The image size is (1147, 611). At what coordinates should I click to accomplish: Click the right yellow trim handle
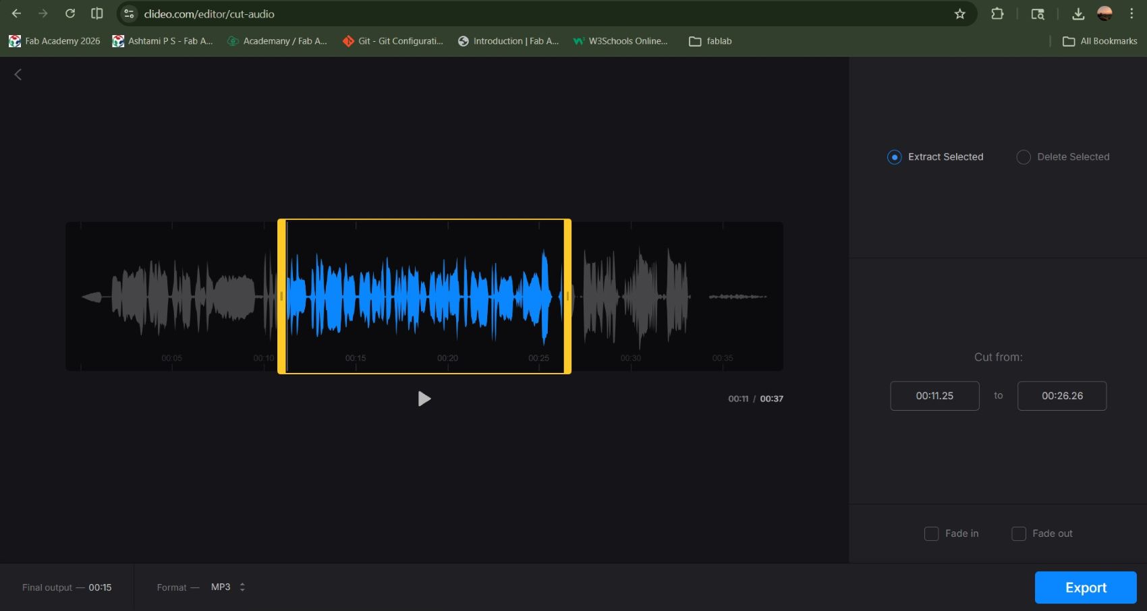[x=567, y=296]
